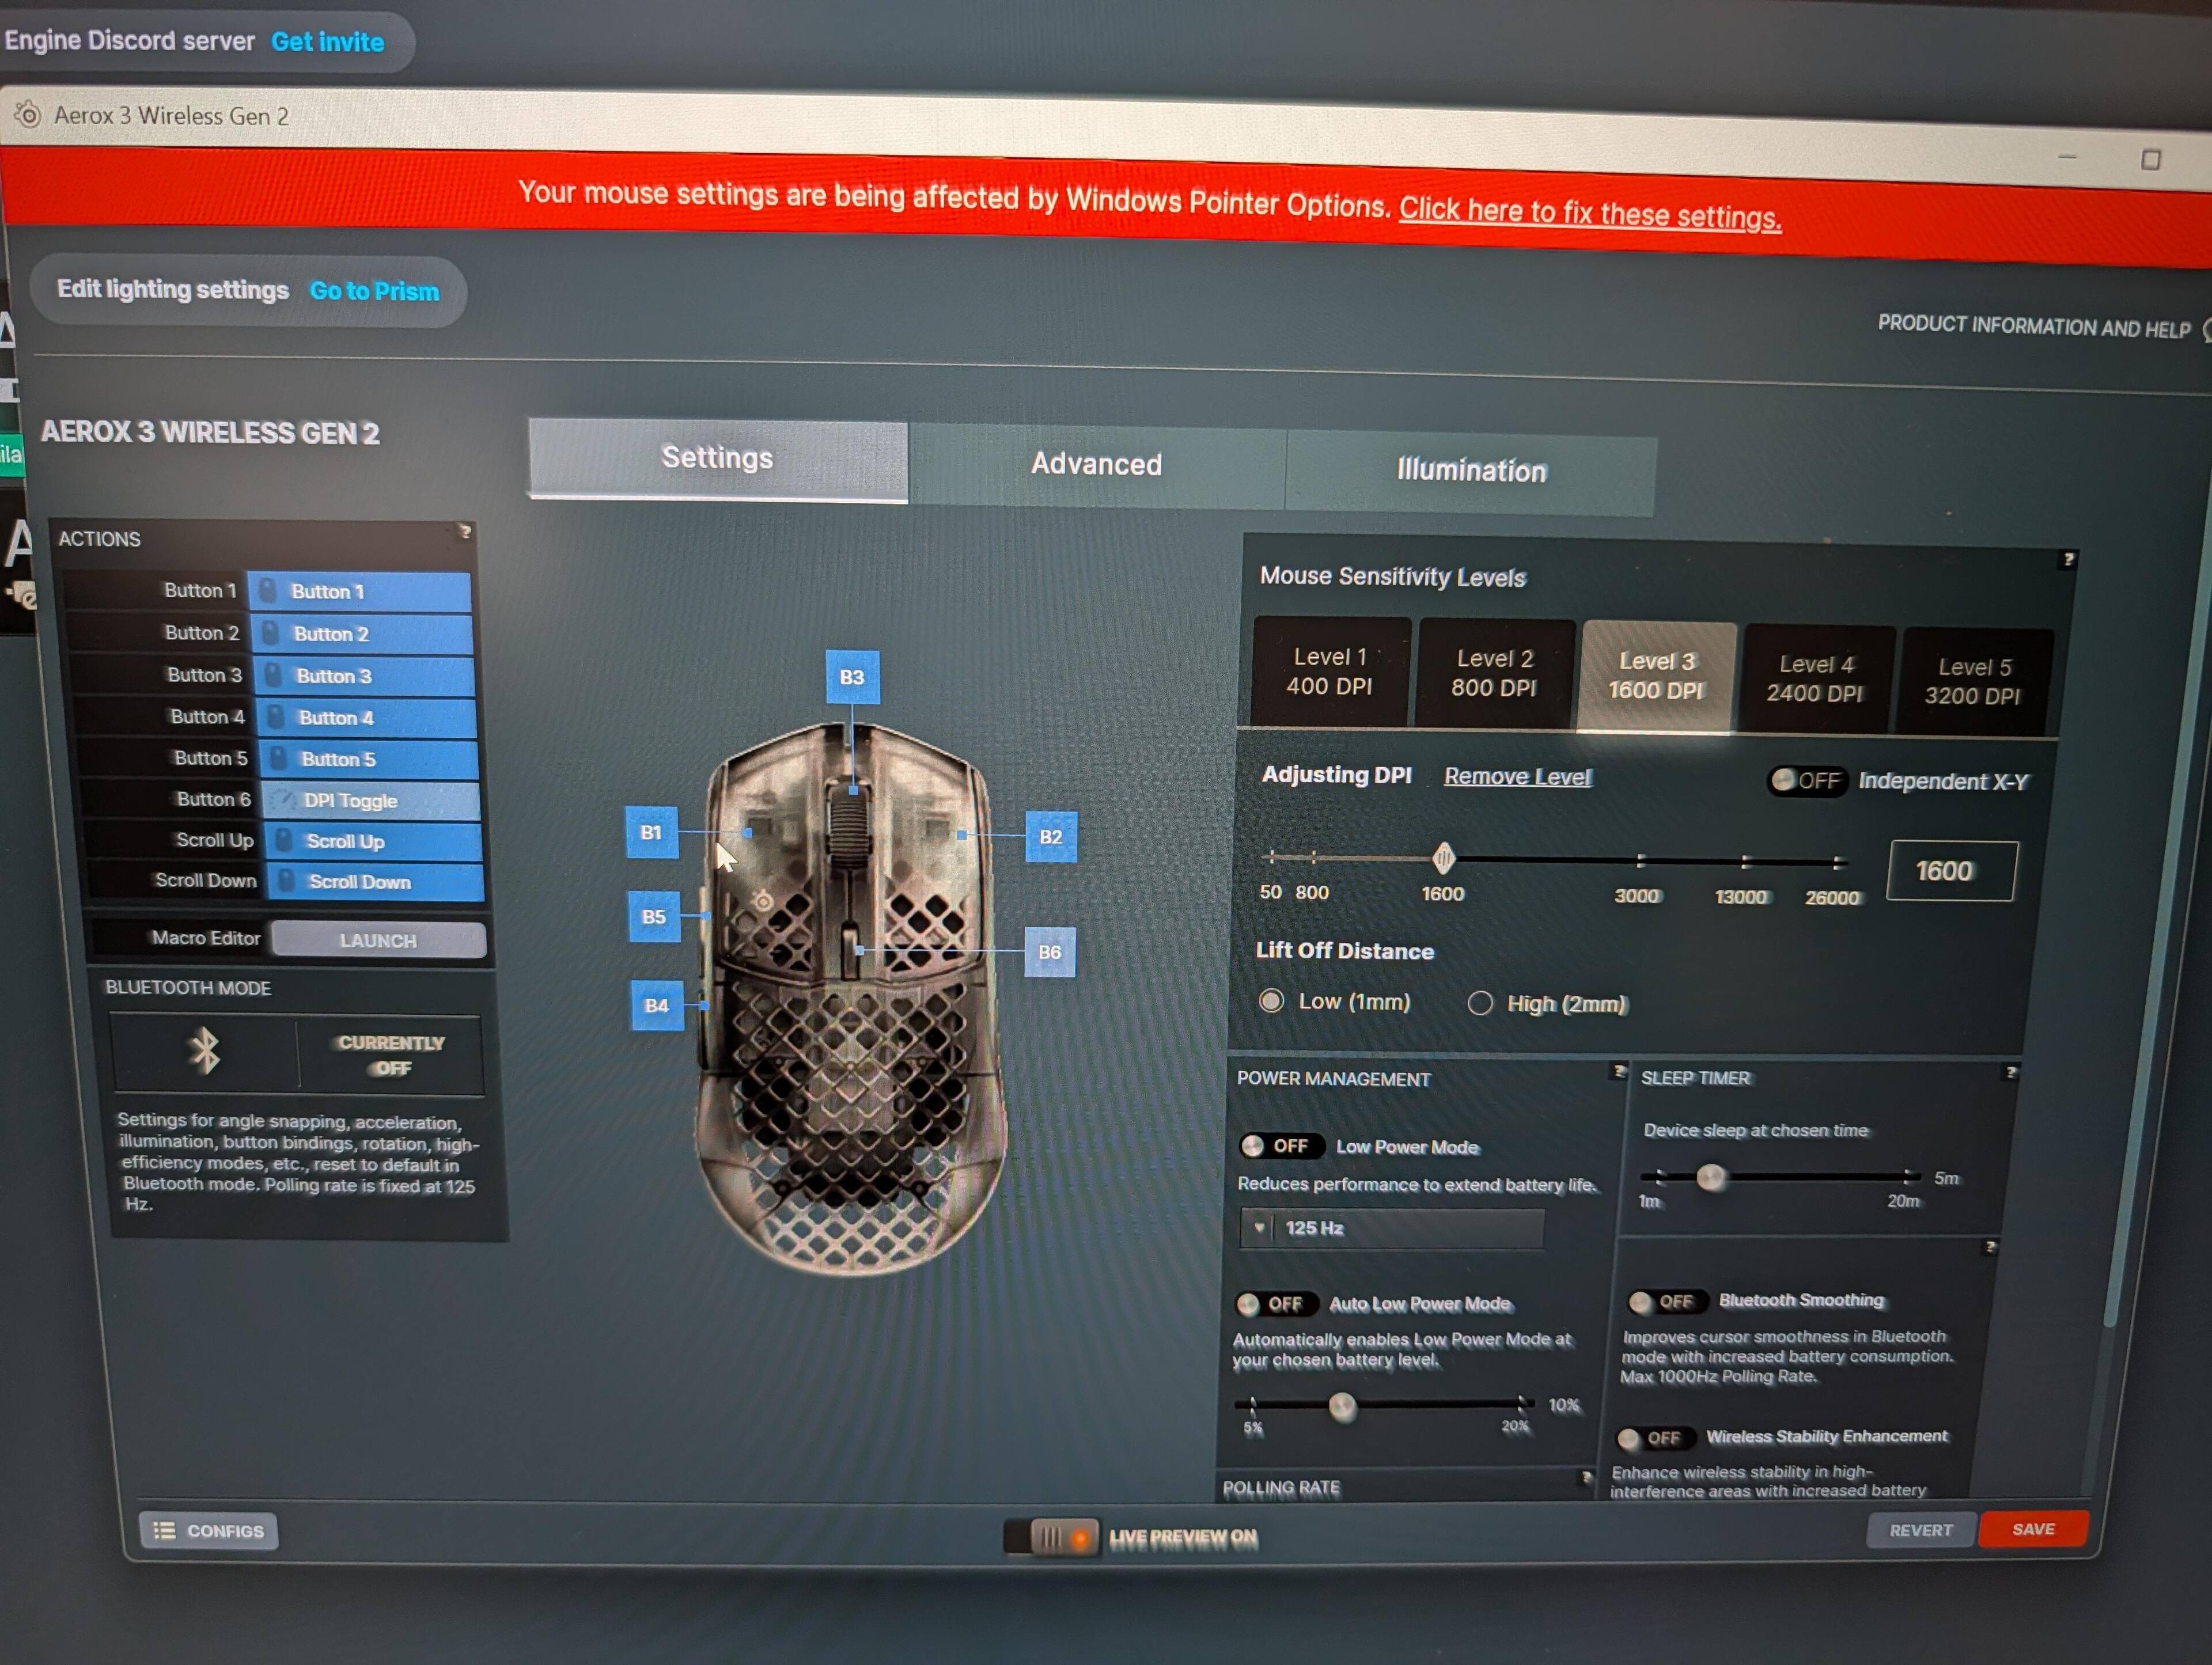Image resolution: width=2212 pixels, height=1665 pixels.
Task: Click the B6 DPI button marker
Action: [x=1049, y=952]
